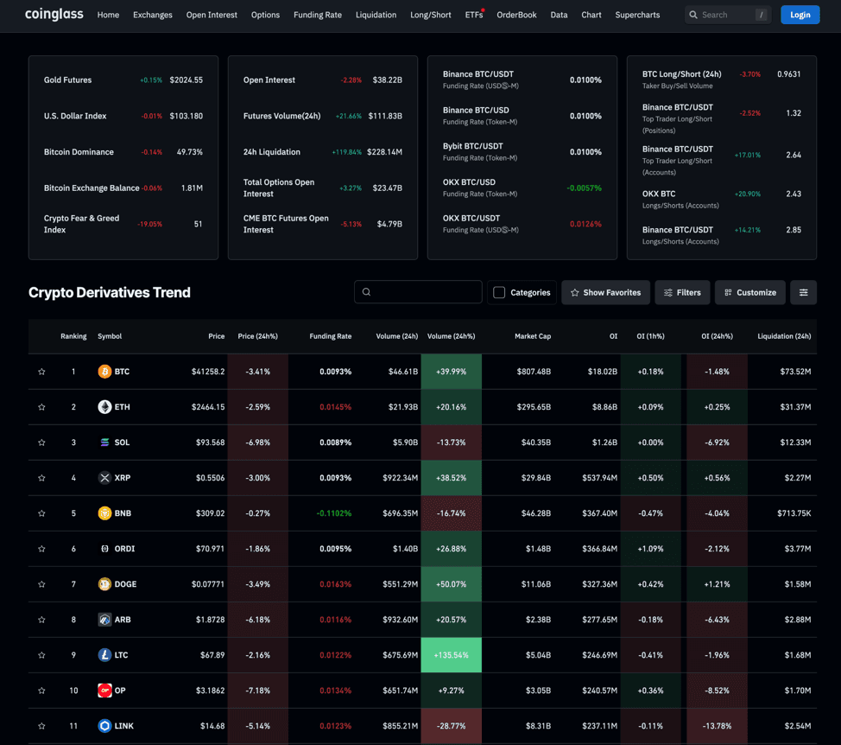Toggle the star for the SOL row

[x=41, y=443]
